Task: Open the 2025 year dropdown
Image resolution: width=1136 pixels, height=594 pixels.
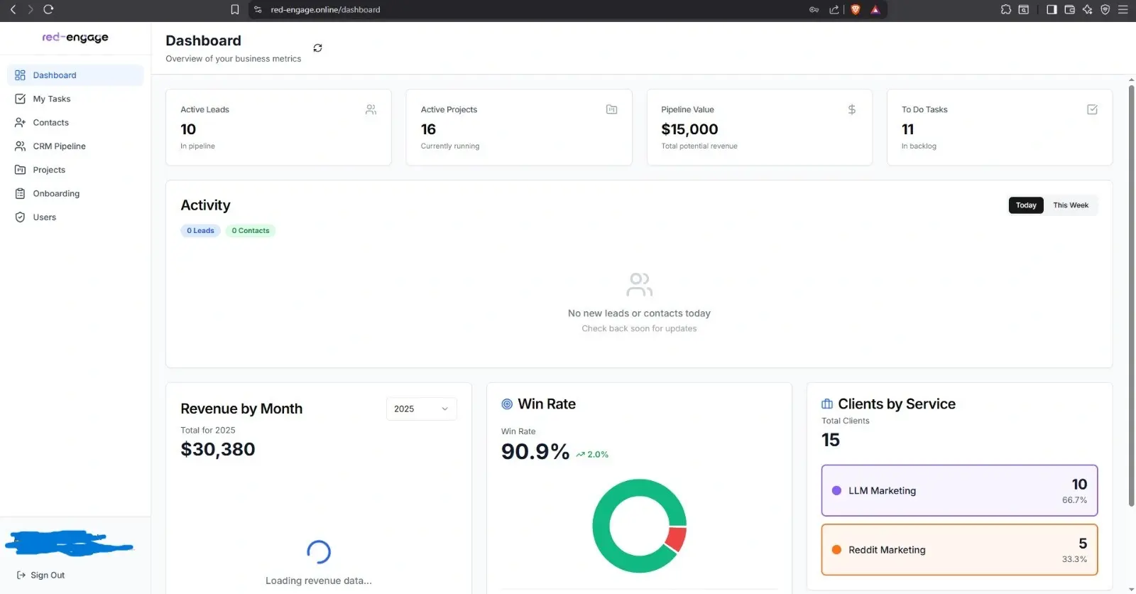Action: [422, 409]
